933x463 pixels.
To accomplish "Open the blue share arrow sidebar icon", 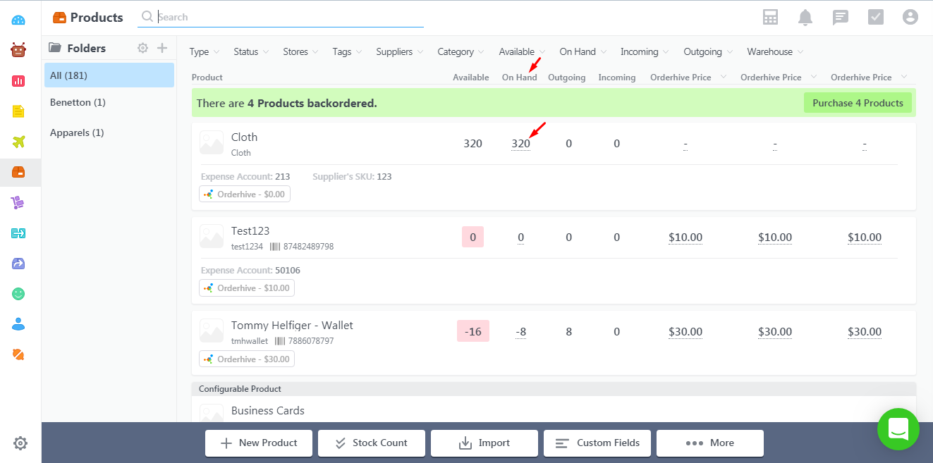I will point(19,264).
